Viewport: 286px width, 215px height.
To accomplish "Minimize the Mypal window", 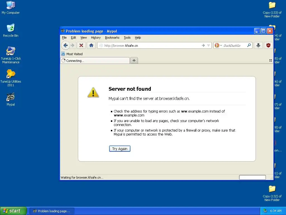I will click(257, 31).
